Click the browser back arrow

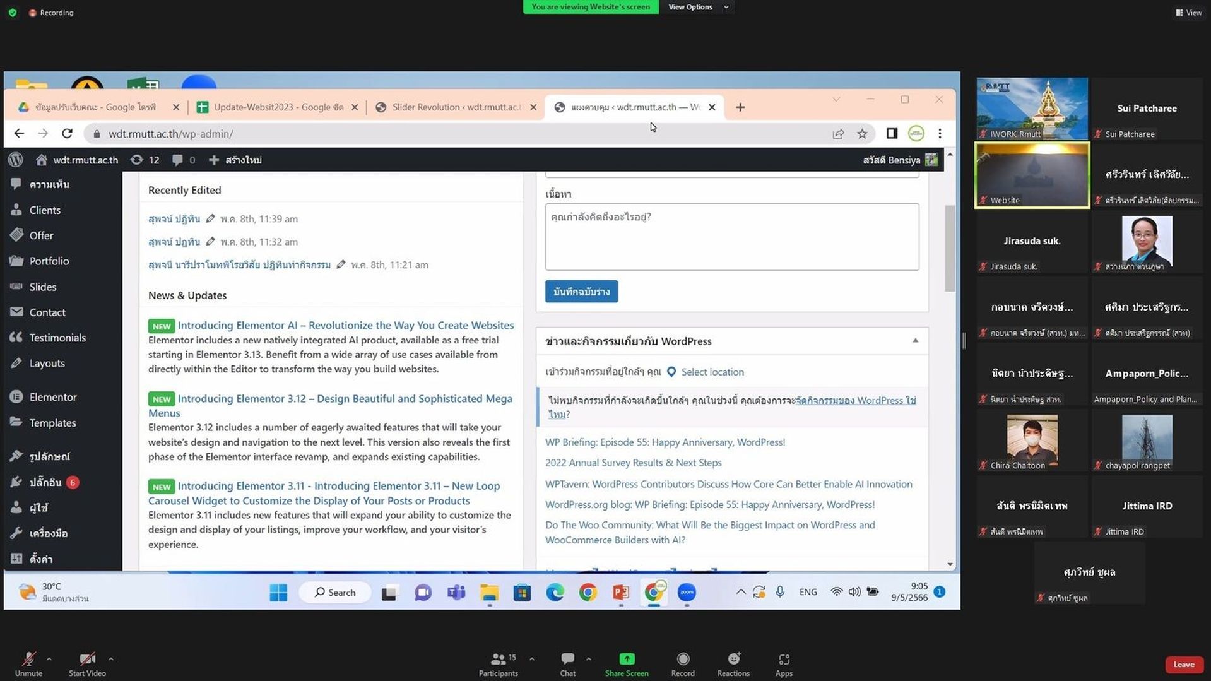click(x=19, y=133)
